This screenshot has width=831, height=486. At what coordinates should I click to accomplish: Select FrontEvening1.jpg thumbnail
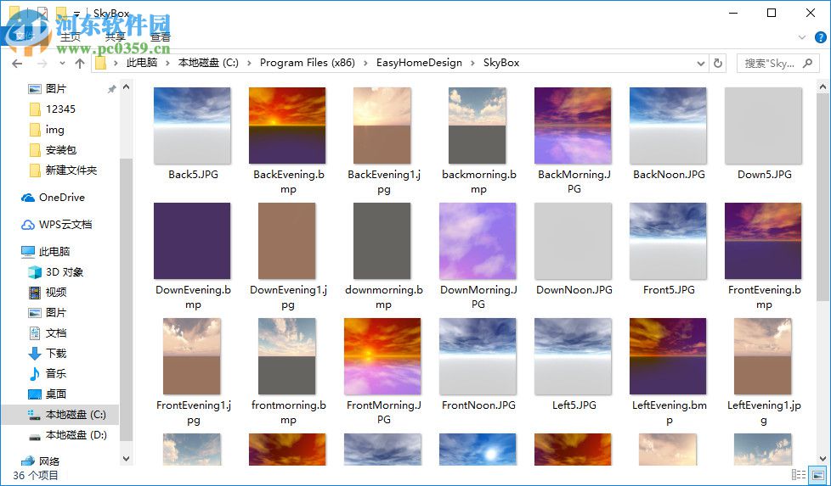click(x=192, y=356)
